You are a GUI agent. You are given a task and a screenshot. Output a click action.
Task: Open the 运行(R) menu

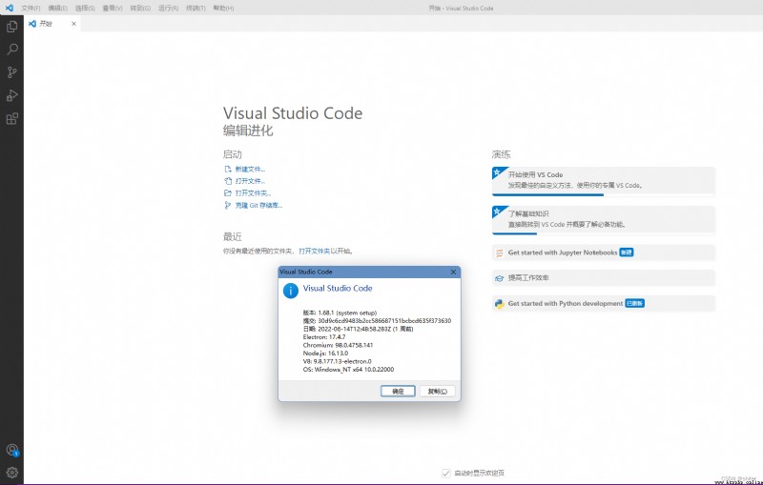pos(169,9)
